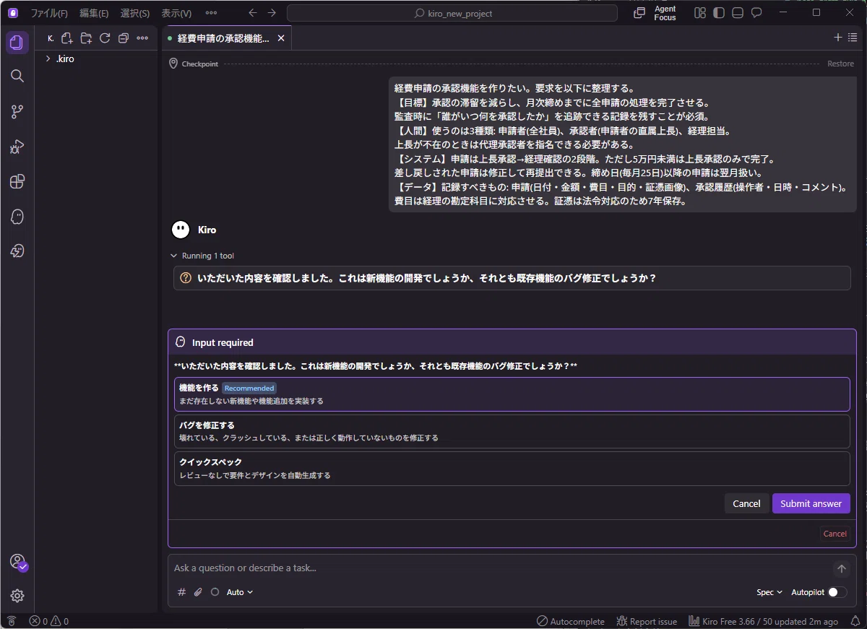Open the overflow menu in menu bar

(x=211, y=13)
